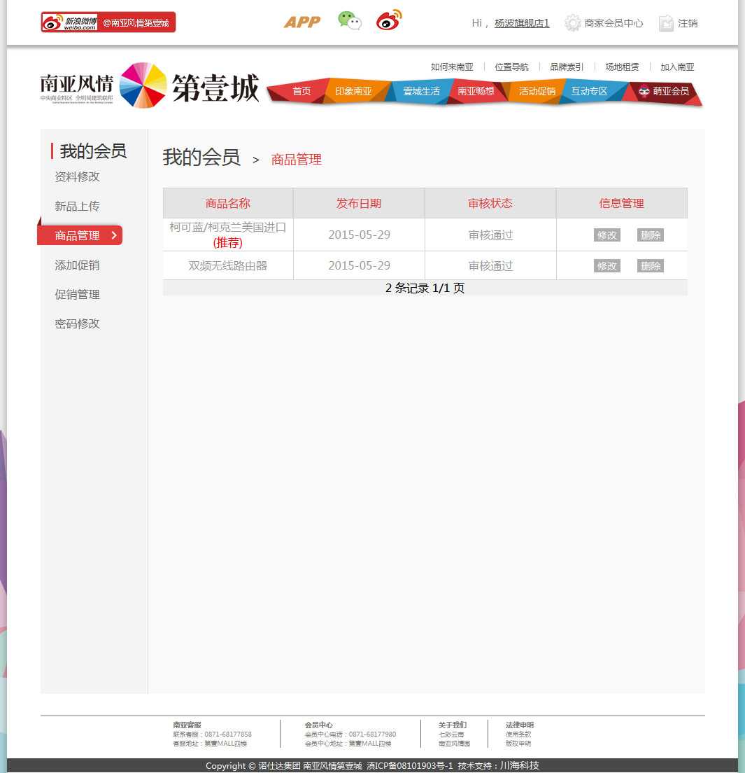Click the gear icon beside 商家会员中心
The image size is (745, 773).
coord(572,22)
